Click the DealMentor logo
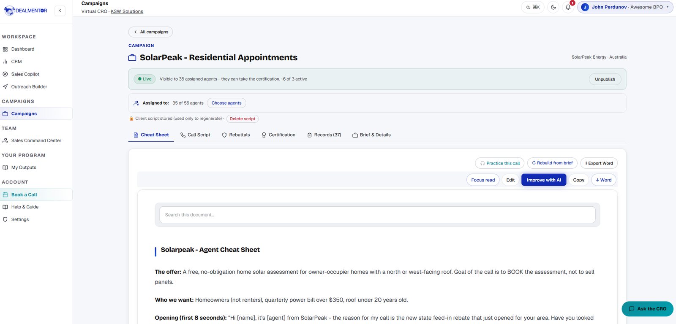676x324 pixels. [26, 11]
